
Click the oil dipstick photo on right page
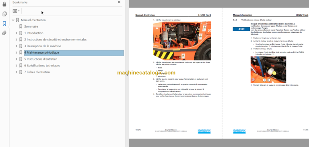(x=268, y=70)
